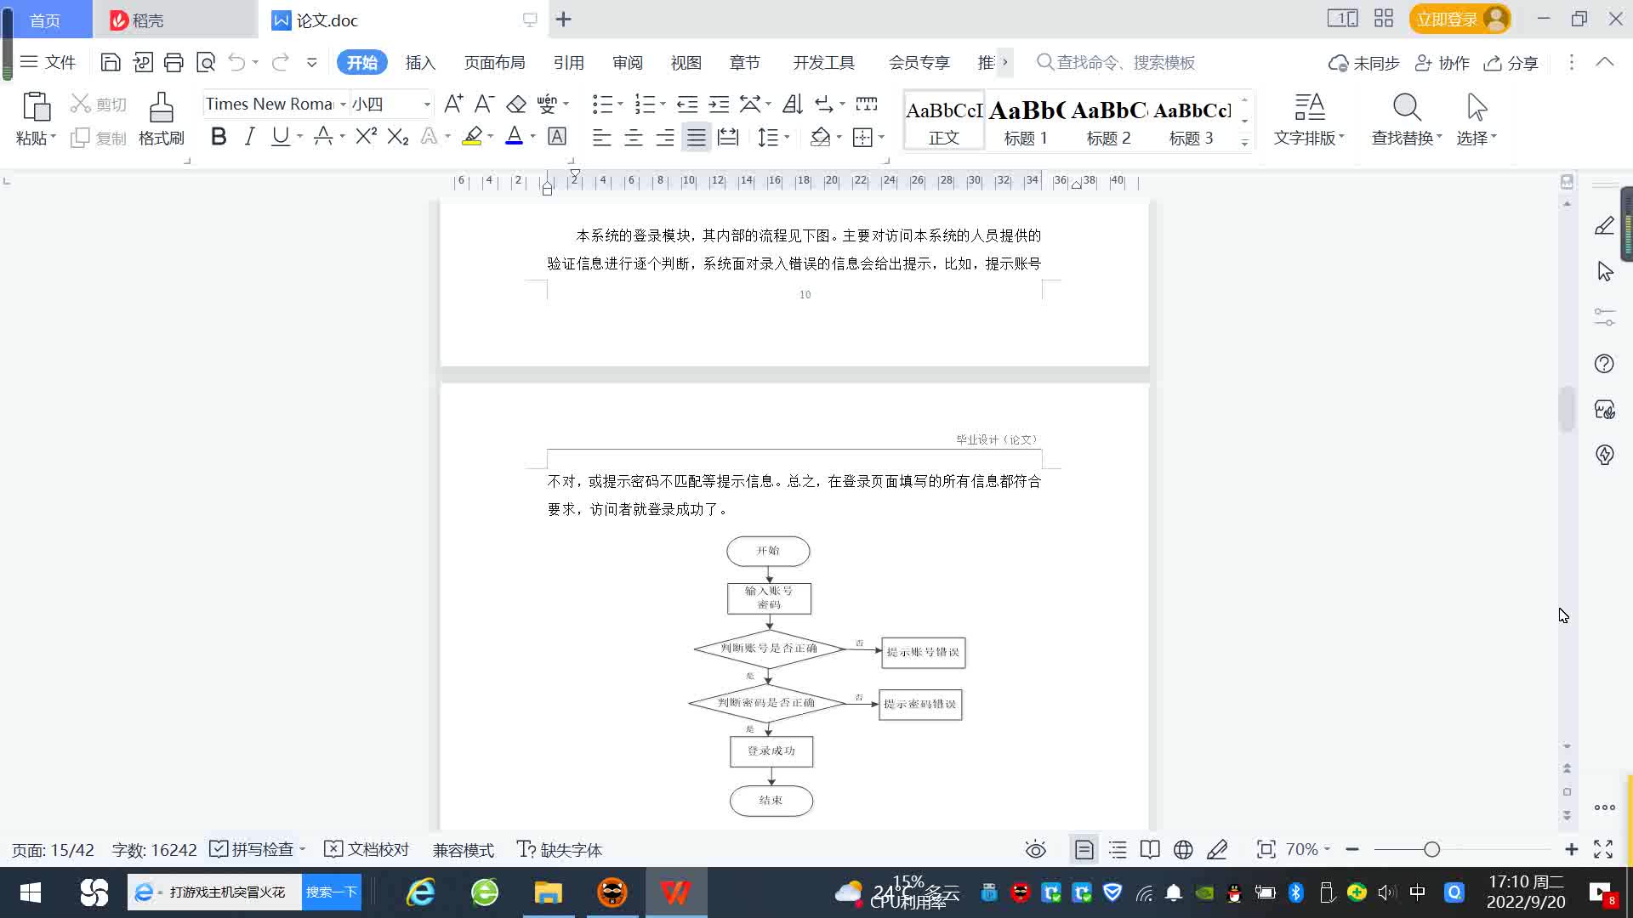
Task: Increase font size with A+ icon
Action: coord(453,104)
